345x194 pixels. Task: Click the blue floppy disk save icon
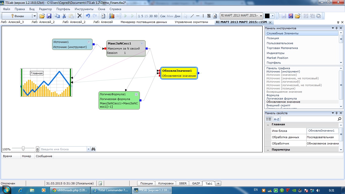tap(49, 16)
